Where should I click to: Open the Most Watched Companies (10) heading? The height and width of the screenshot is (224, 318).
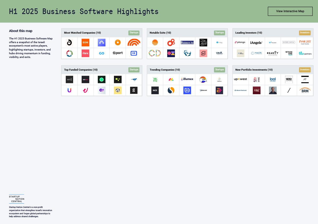[82, 33]
